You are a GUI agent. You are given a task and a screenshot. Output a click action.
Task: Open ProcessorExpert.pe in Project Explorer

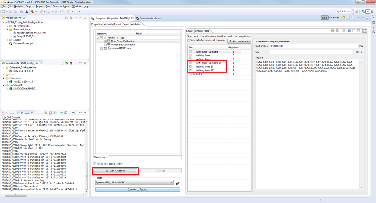coord(23,44)
